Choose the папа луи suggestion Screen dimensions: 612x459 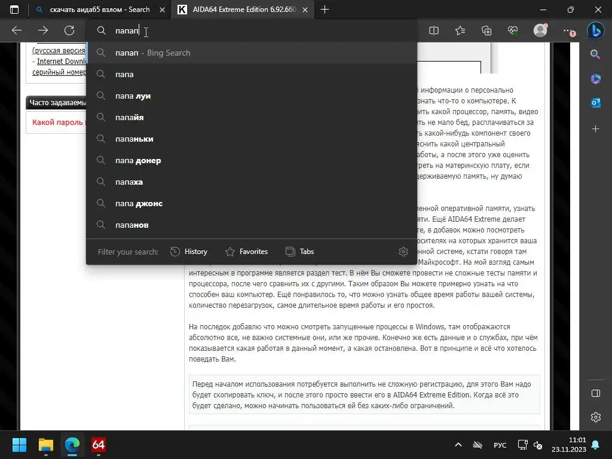tap(252, 96)
